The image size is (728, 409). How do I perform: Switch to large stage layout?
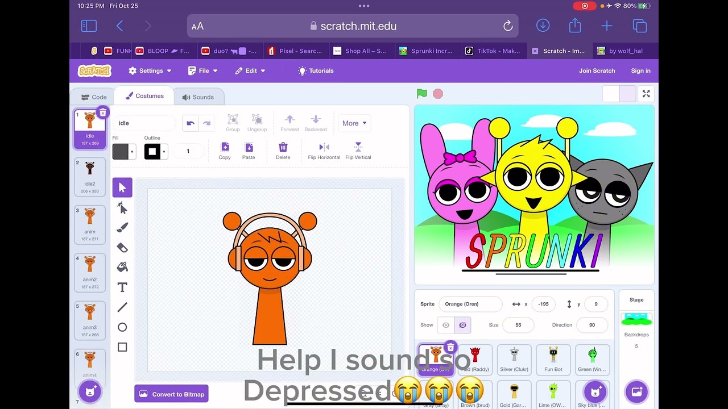[x=627, y=94]
